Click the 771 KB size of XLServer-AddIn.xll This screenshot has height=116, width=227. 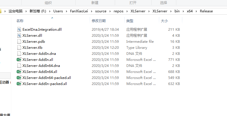174,60
